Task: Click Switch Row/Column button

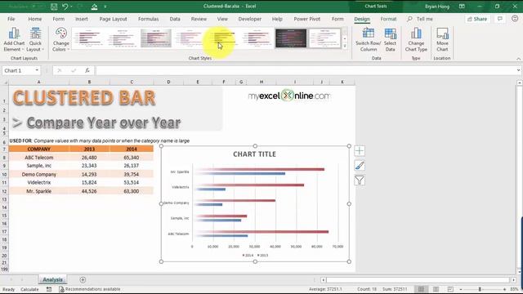Action: [368, 39]
